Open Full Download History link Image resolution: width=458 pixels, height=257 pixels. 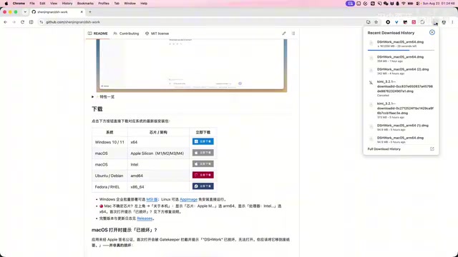click(x=384, y=149)
